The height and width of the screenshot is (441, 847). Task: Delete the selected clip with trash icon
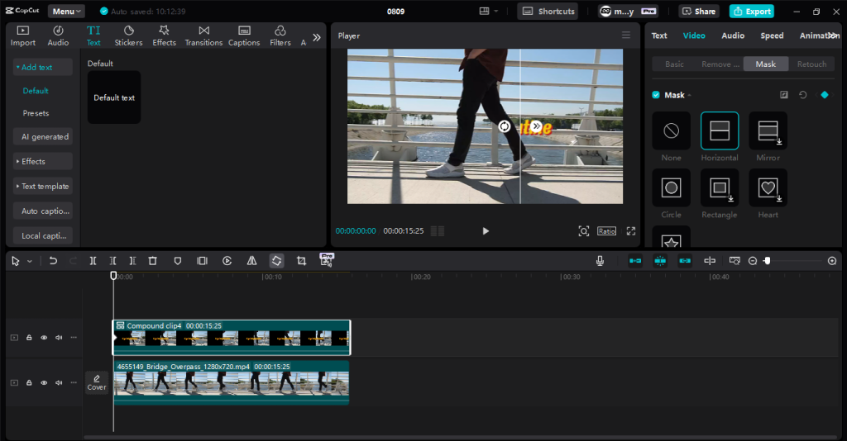tap(152, 261)
